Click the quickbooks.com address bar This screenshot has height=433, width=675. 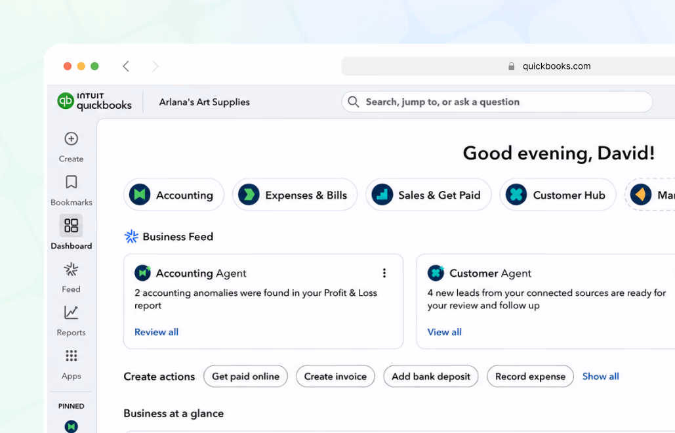coord(508,66)
